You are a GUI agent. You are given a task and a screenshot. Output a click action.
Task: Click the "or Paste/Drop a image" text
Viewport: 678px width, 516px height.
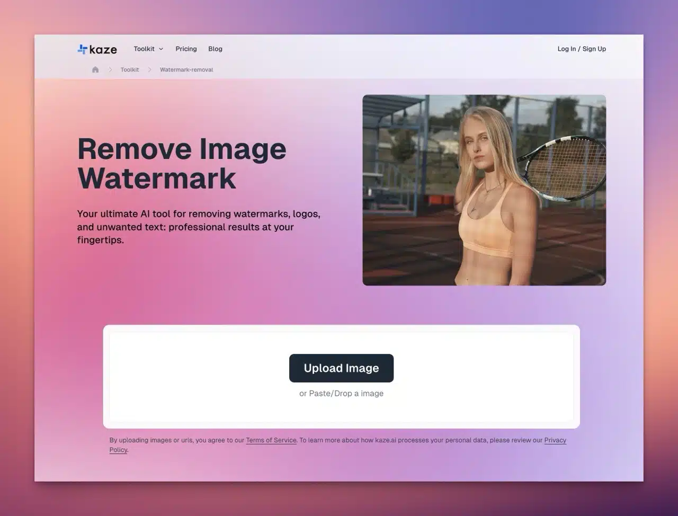(x=341, y=393)
